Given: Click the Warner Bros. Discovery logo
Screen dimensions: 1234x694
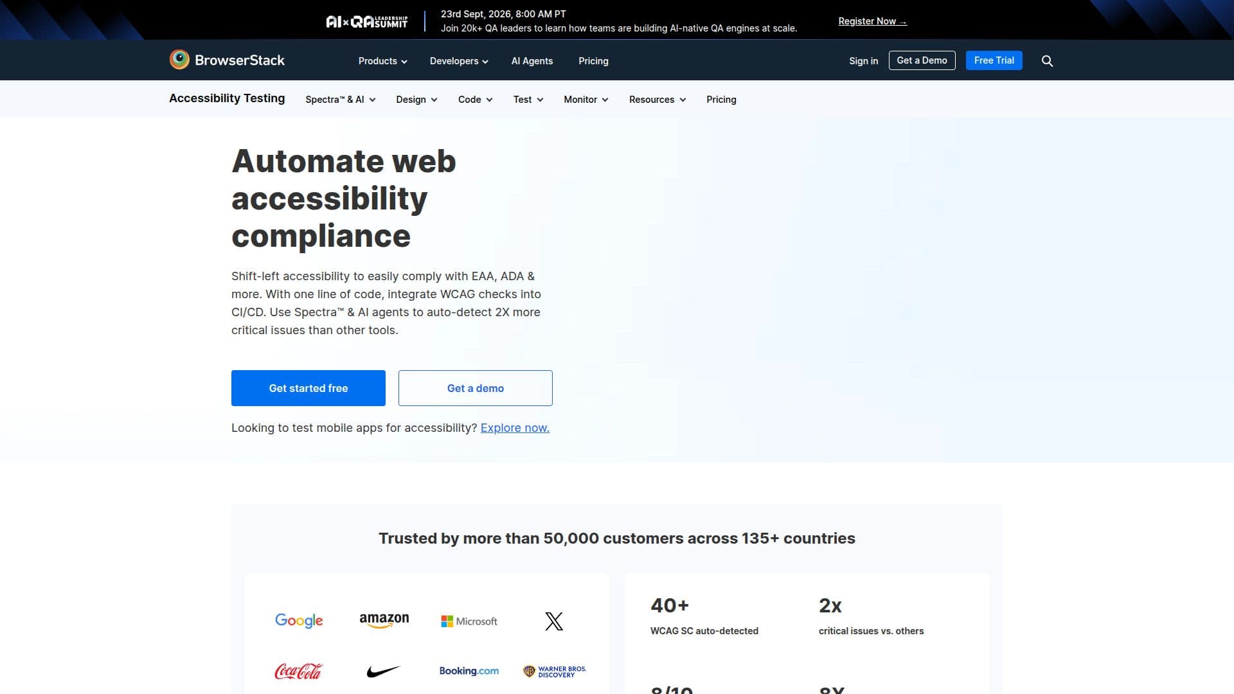Looking at the screenshot, I should pos(555,672).
